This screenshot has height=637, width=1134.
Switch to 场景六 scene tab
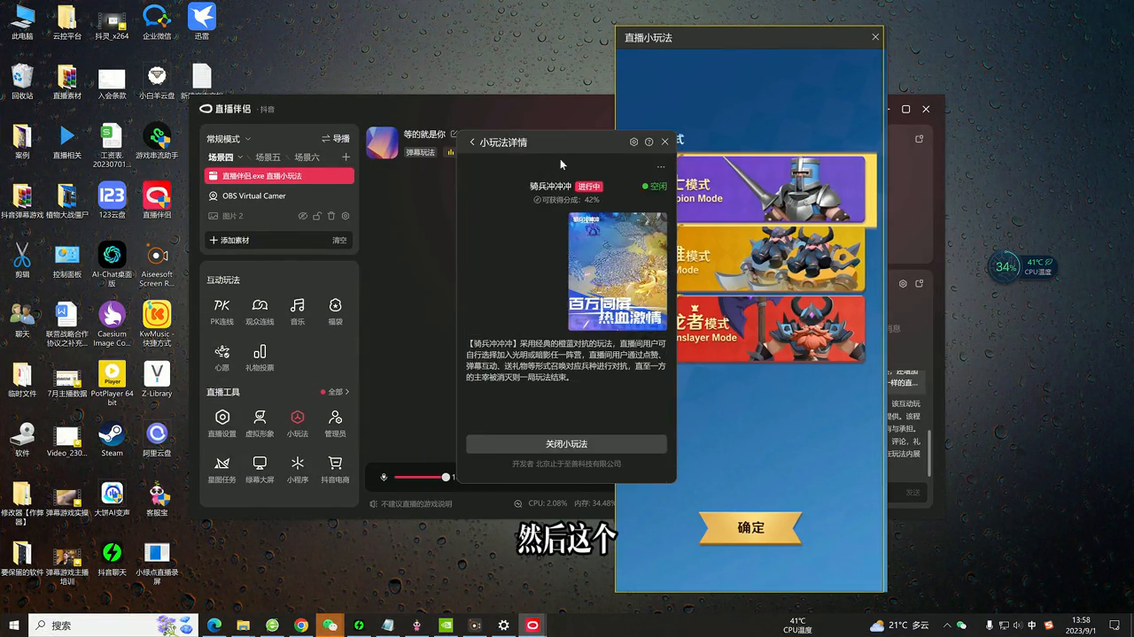307,157
